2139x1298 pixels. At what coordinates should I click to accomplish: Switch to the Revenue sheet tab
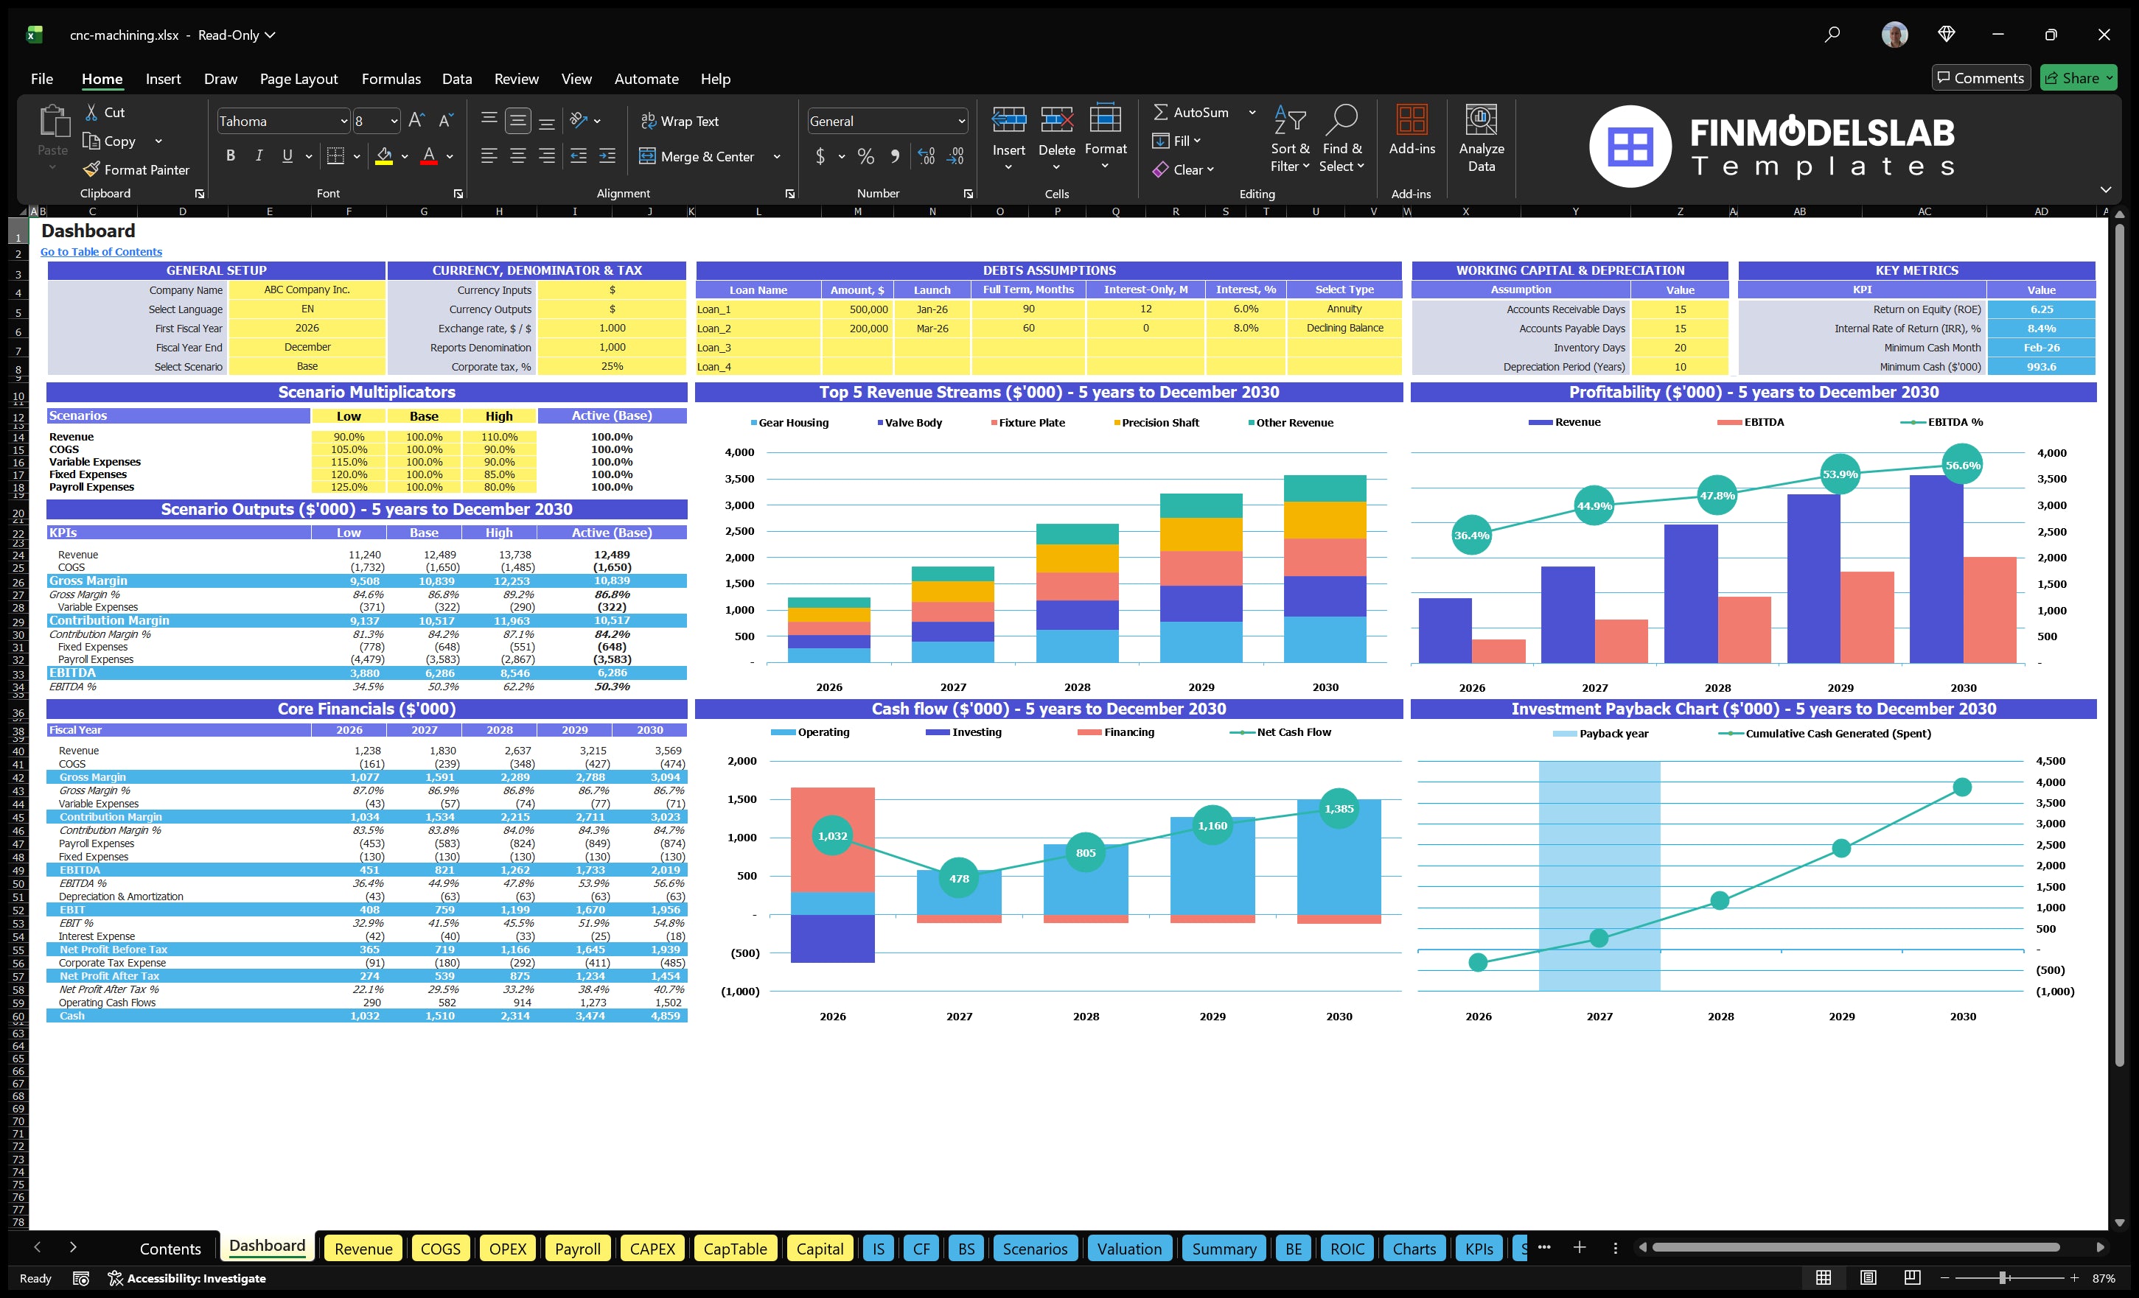363,1249
